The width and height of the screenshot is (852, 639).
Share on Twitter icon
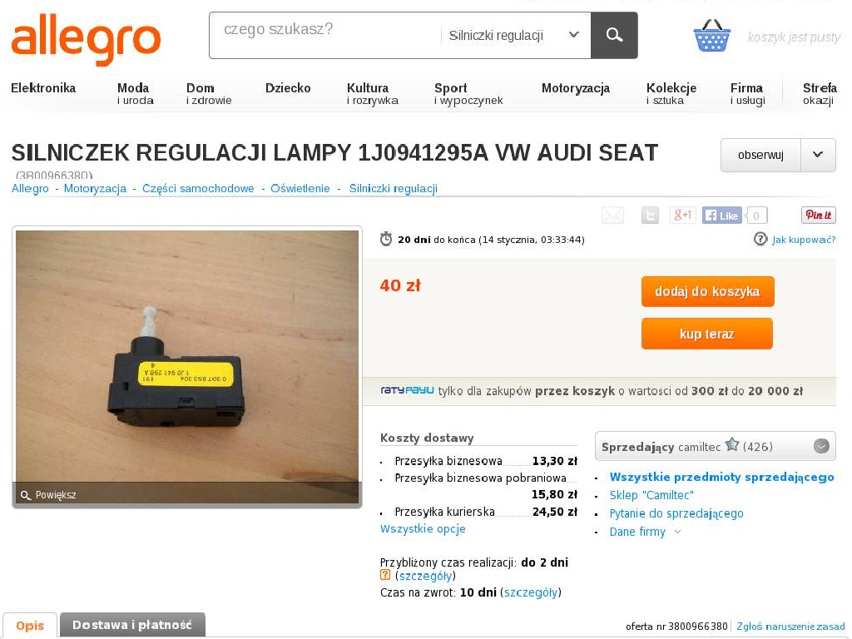click(650, 215)
